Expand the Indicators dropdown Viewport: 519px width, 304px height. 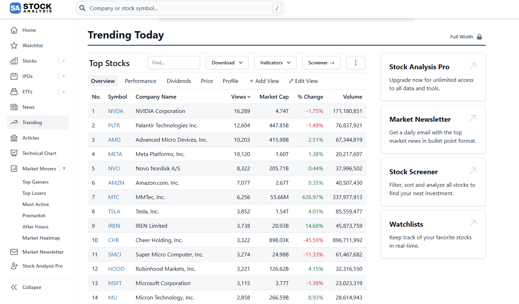(x=275, y=62)
